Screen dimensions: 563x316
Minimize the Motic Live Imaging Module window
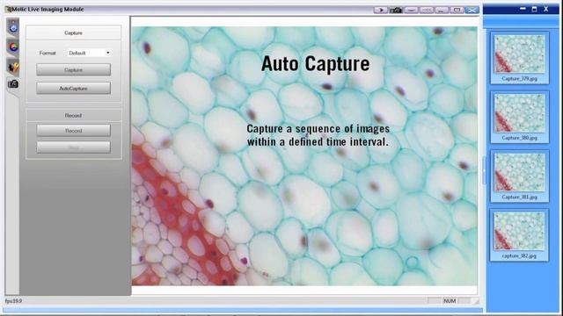[x=442, y=10]
